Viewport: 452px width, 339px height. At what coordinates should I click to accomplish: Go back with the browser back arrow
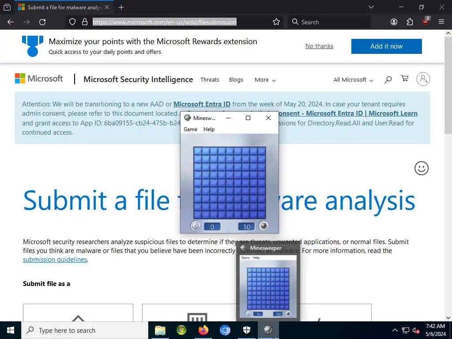point(11,22)
